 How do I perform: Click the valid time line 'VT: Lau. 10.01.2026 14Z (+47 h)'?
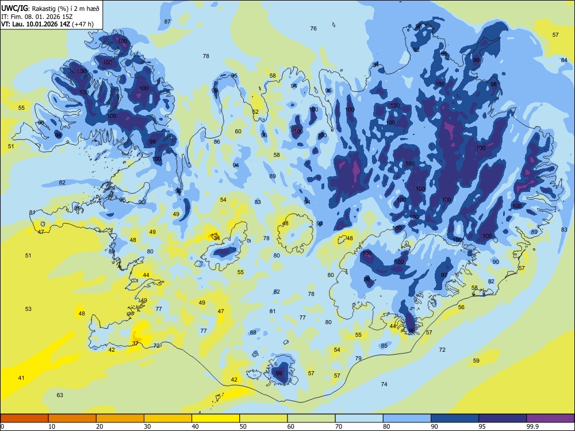(47, 24)
